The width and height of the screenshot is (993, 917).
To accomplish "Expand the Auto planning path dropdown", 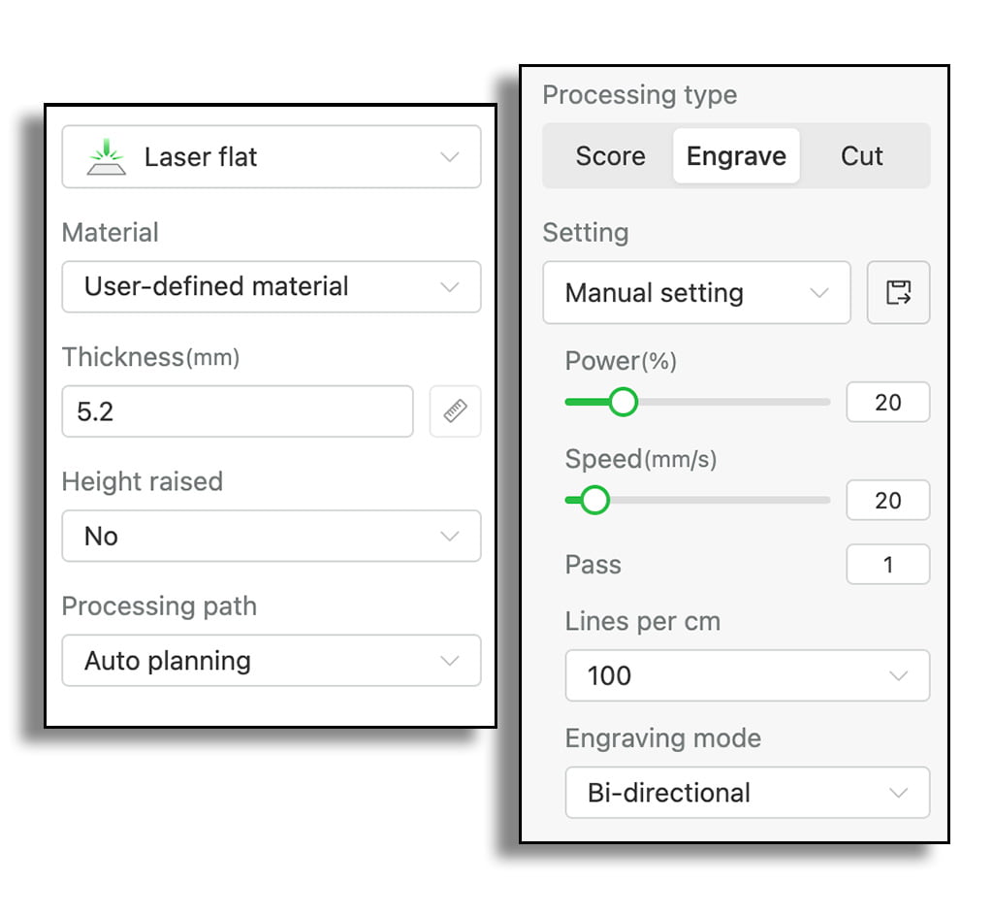I will coord(272,661).
